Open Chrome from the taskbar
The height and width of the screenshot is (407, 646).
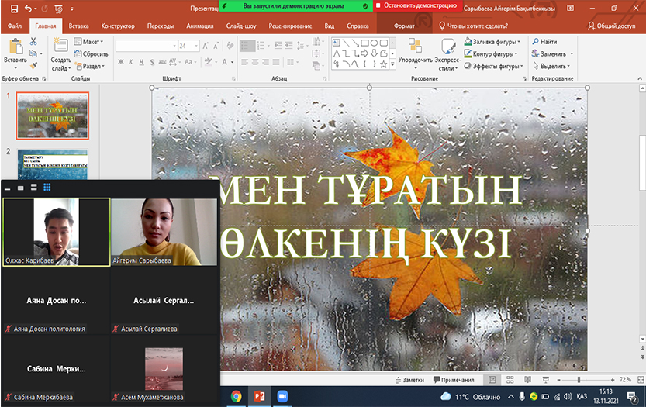tap(236, 396)
